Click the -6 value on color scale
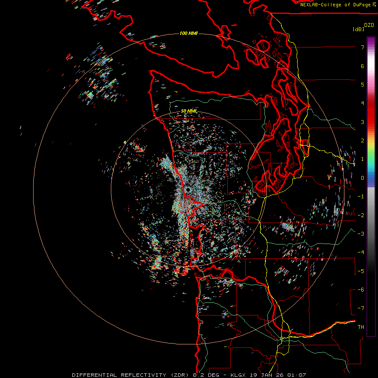 pos(361,290)
